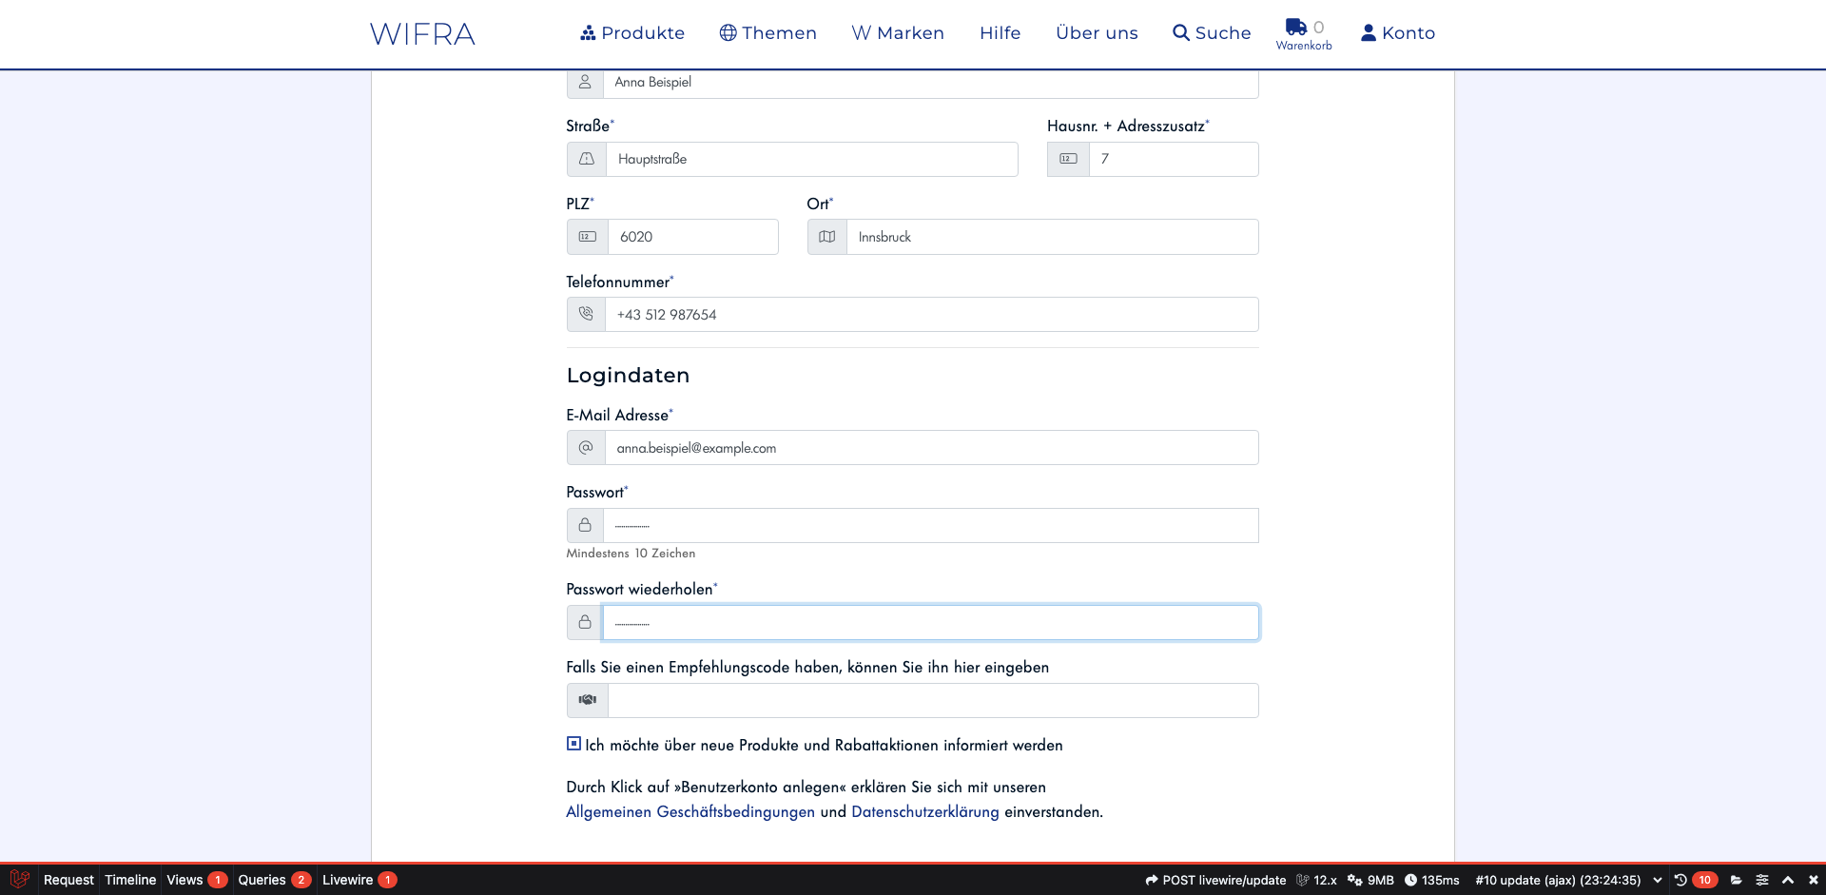This screenshot has width=1826, height=895.
Task: Focus the Telefonnummer input field
Action: click(930, 315)
